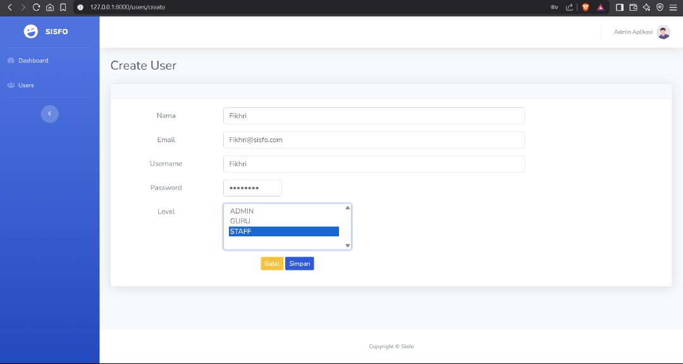Open the Brave Shields lion icon
The image size is (683, 364).
pos(586,7)
